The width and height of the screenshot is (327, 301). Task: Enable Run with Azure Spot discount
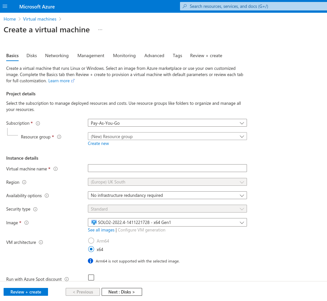point(91,277)
